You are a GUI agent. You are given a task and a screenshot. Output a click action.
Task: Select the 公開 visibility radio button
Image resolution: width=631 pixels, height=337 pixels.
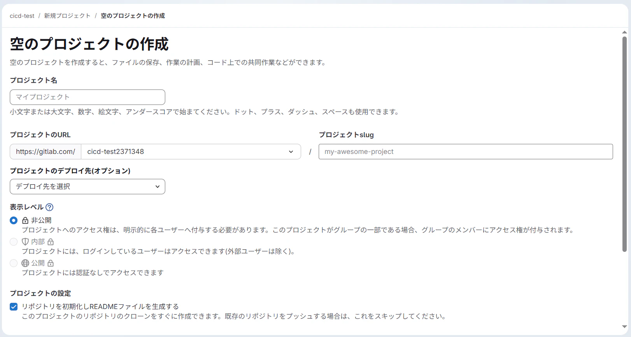14,263
